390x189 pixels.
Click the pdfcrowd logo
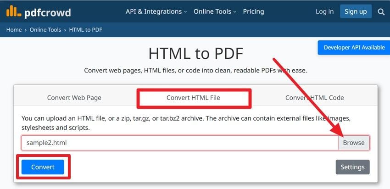pyautogui.click(x=39, y=11)
